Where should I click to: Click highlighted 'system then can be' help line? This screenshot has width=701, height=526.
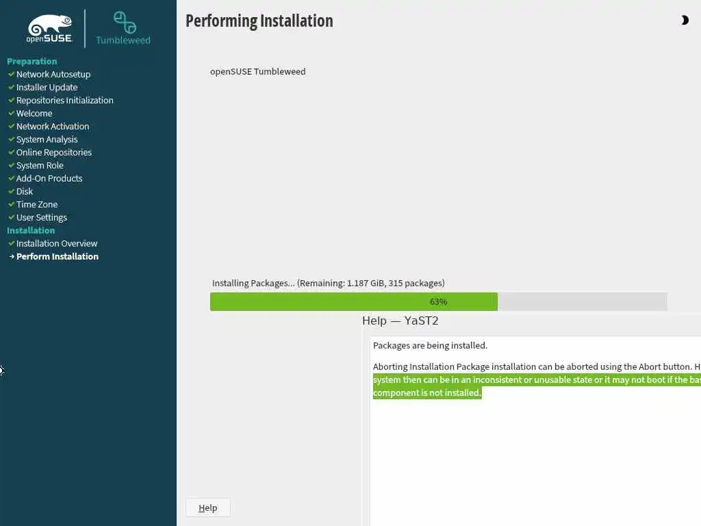click(537, 379)
